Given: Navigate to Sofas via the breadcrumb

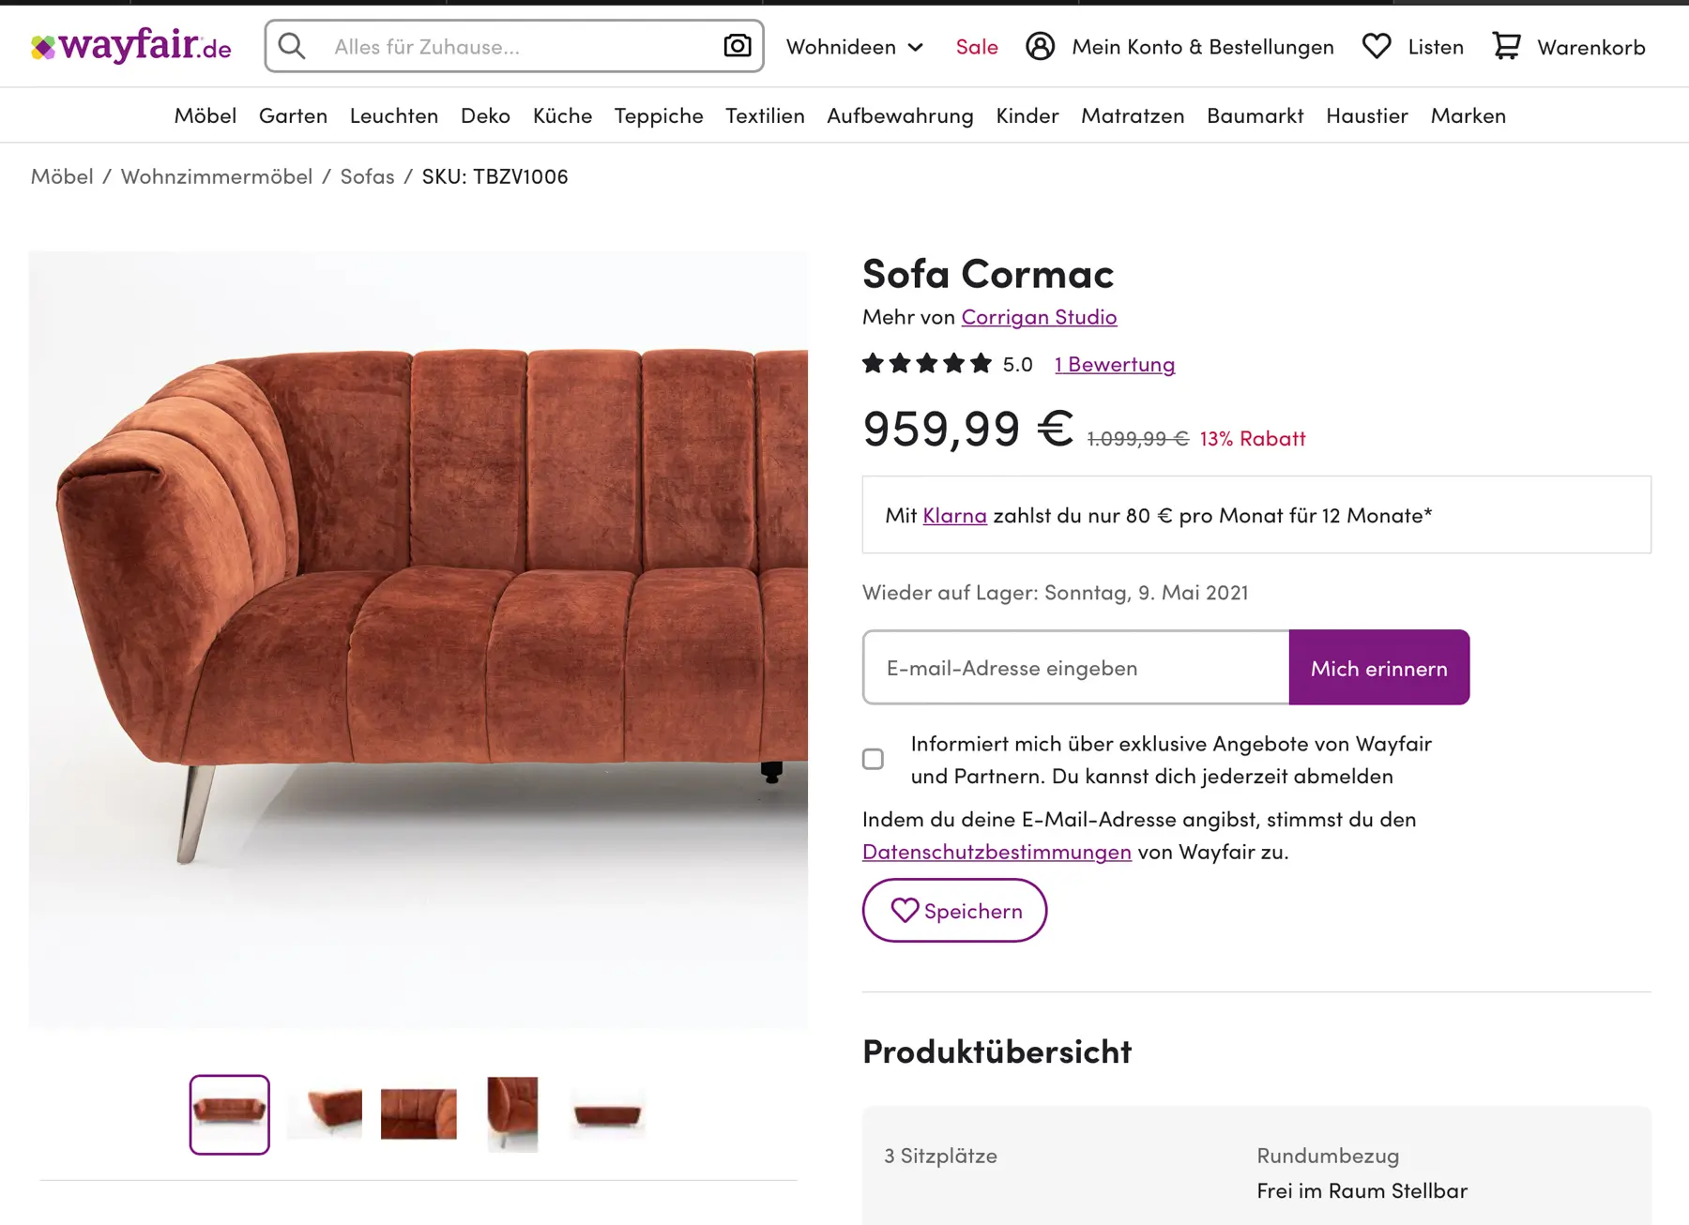Looking at the screenshot, I should 366,175.
